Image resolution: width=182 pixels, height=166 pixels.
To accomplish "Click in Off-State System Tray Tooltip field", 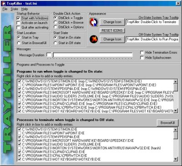I will 152,40.
